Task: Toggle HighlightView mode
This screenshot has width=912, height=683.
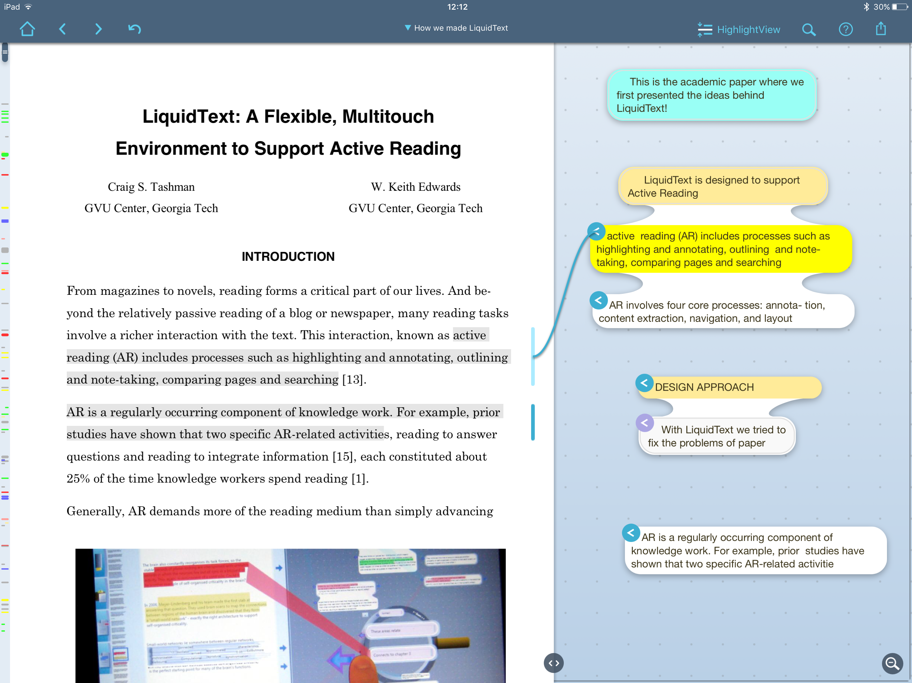Action: [x=738, y=29]
